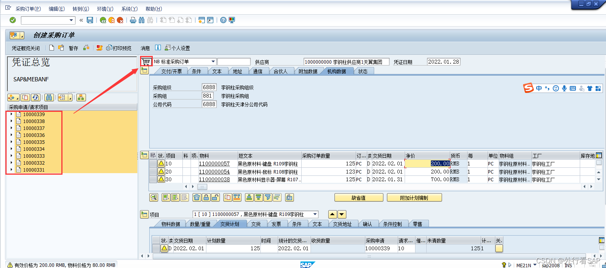Click the refresh icon in document overview toolbar
The image size is (606, 268).
pos(35,98)
